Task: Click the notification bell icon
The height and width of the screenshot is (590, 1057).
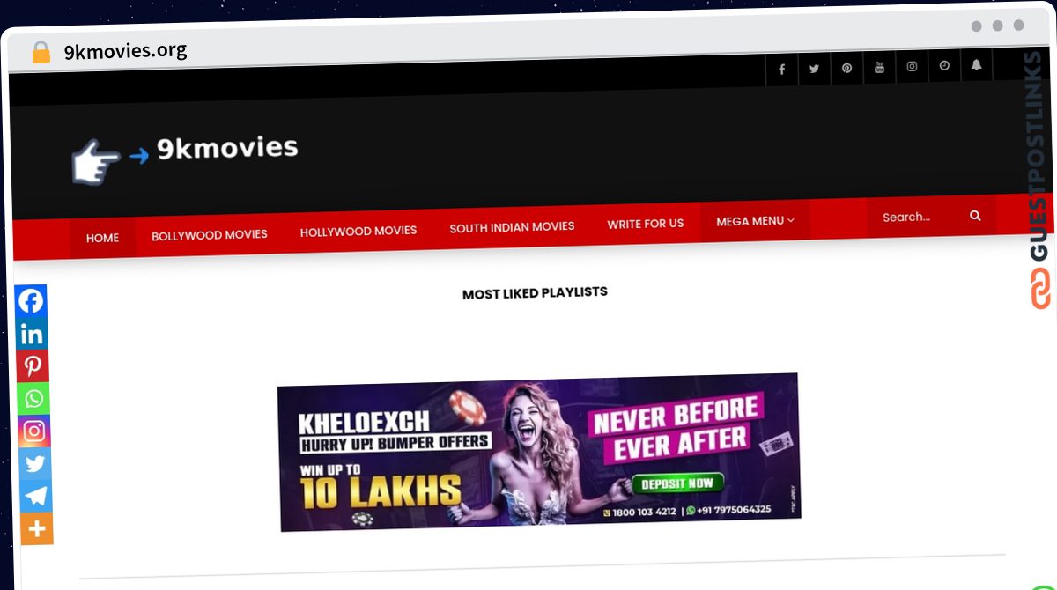Action: click(x=976, y=65)
